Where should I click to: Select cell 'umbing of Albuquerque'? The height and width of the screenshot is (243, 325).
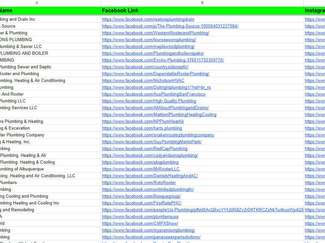point(50,169)
